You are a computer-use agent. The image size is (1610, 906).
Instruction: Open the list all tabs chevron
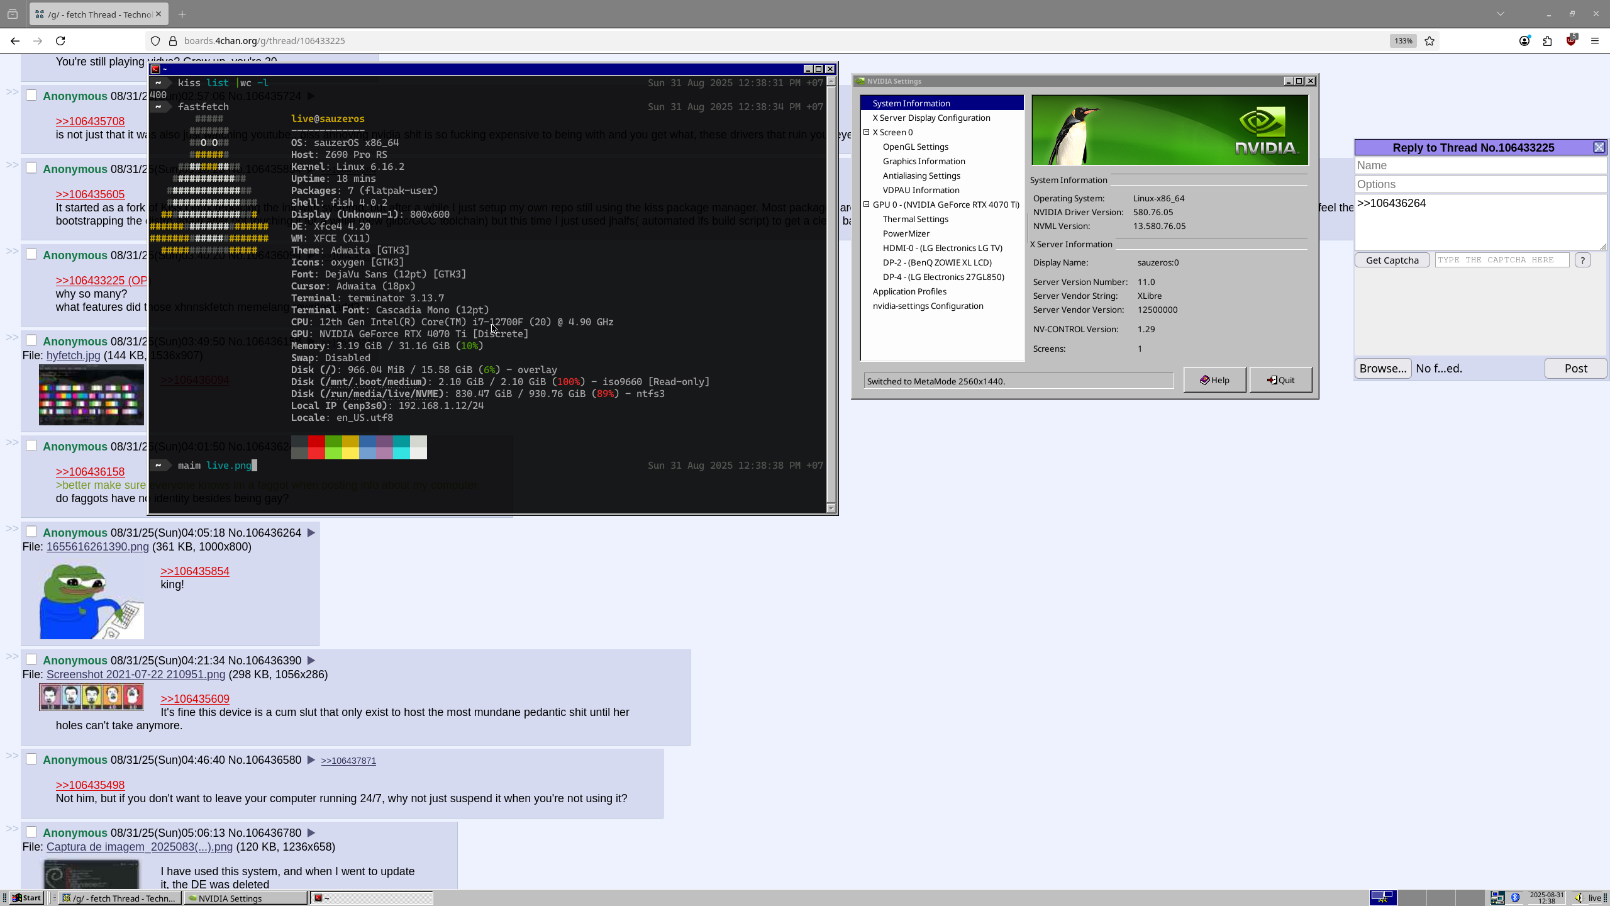click(x=1501, y=14)
